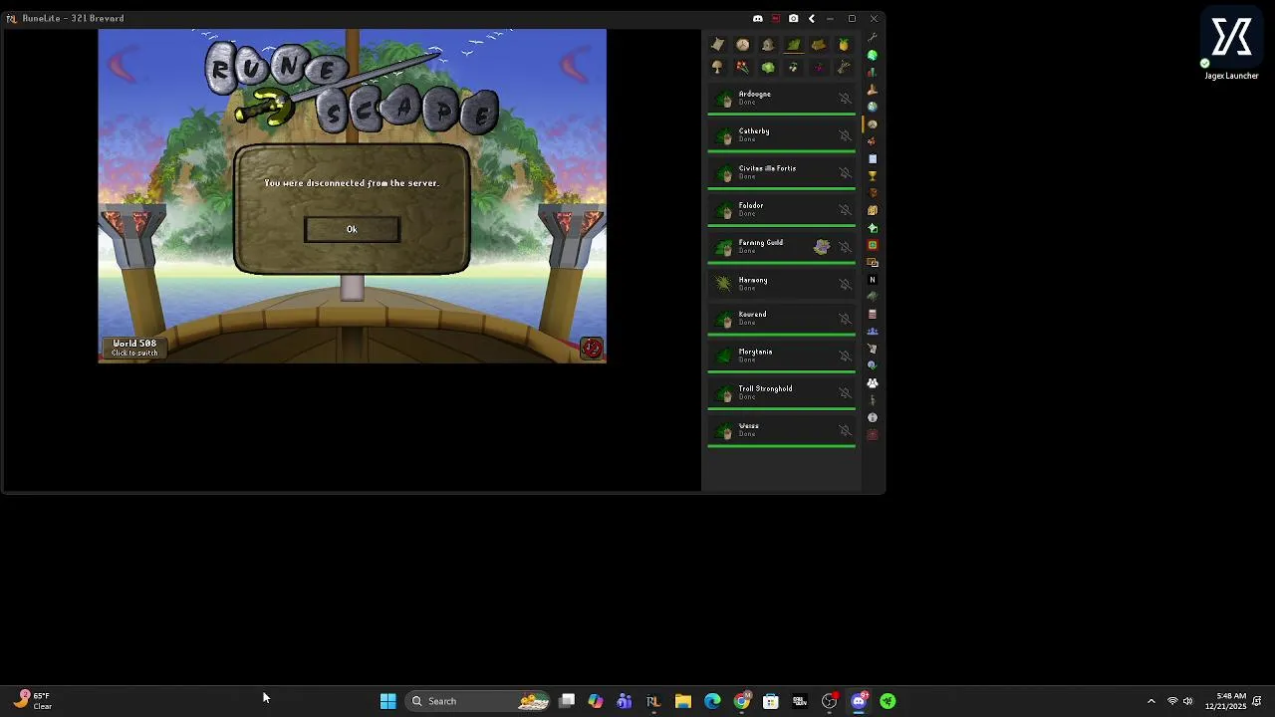
Task: Toggle notifications for the Troll Stronghold patch
Action: click(x=845, y=393)
